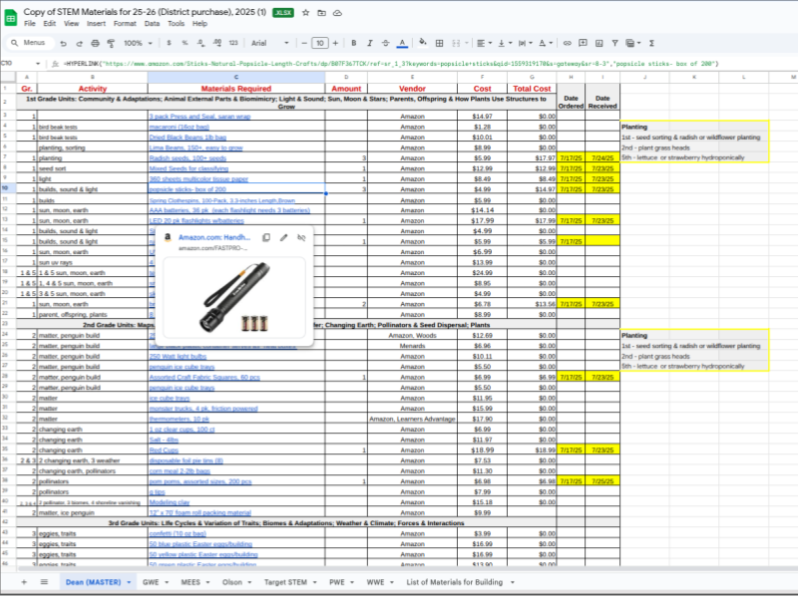This screenshot has width=798, height=598.
Task: Open the Data menu
Action: coord(152,23)
